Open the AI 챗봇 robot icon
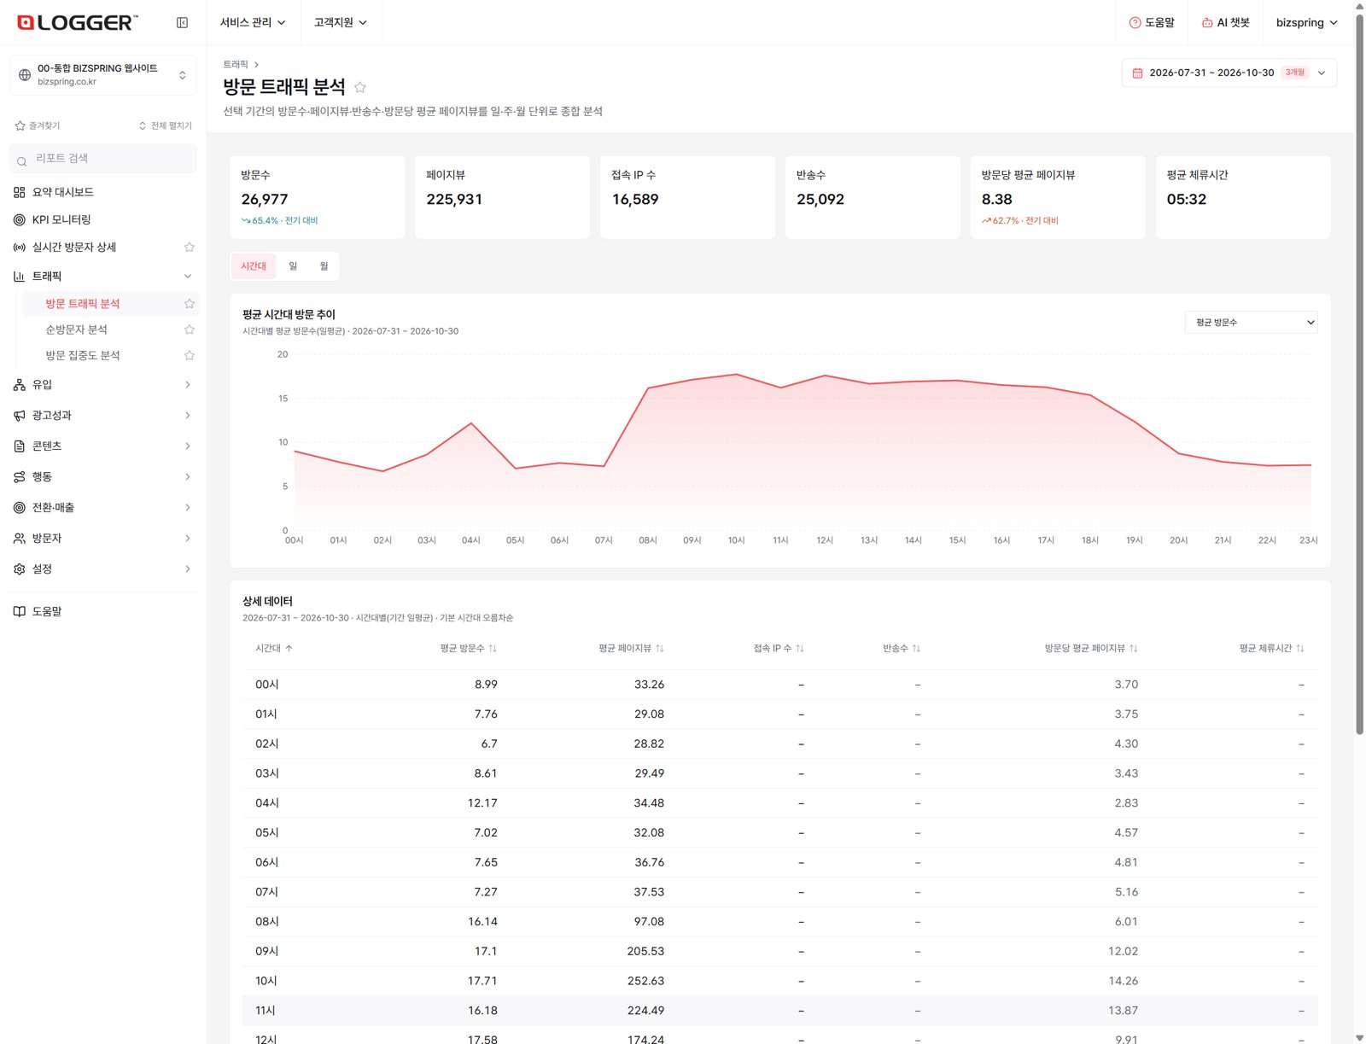Viewport: 1366px width, 1044px height. tap(1207, 23)
